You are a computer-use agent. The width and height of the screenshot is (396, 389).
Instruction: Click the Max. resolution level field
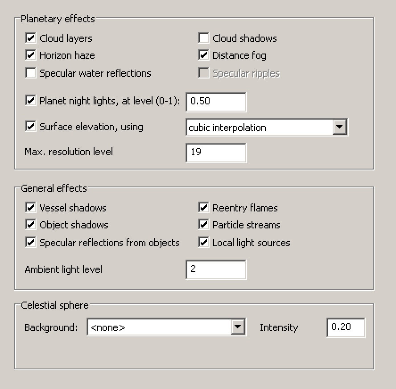pos(216,152)
